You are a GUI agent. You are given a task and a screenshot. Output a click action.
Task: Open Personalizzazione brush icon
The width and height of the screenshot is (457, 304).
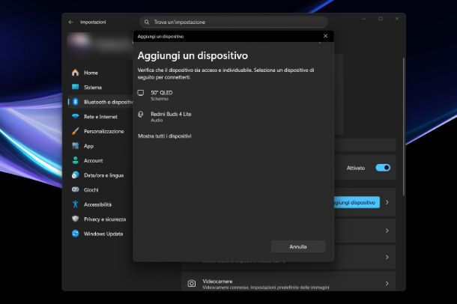[x=75, y=131]
